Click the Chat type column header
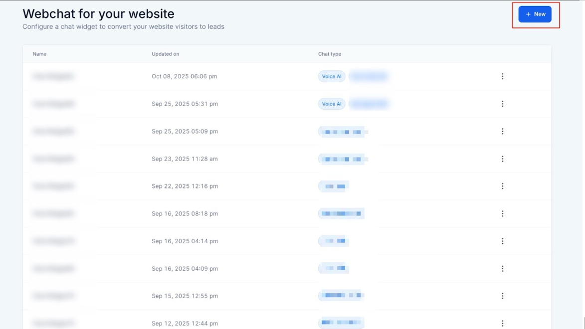Image resolution: width=585 pixels, height=329 pixels. pyautogui.click(x=330, y=54)
